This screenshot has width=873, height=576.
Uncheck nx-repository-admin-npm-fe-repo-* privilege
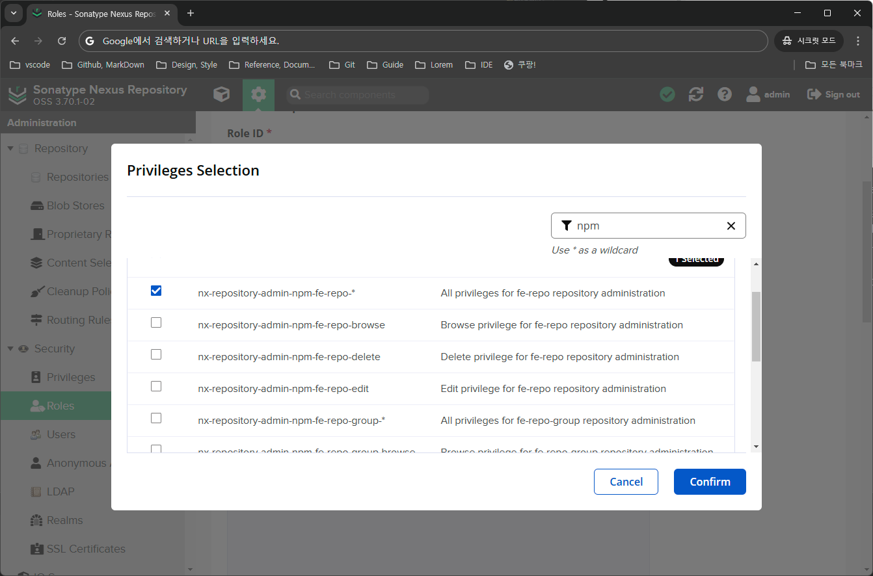coord(156,291)
